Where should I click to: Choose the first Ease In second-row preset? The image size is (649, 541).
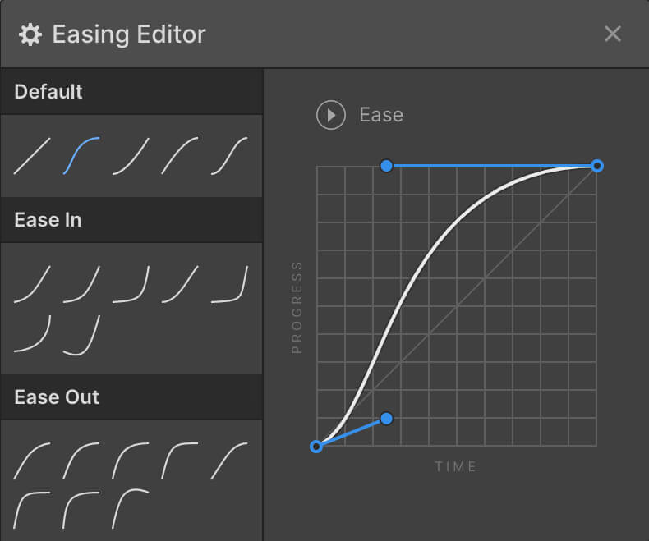pyautogui.click(x=32, y=334)
